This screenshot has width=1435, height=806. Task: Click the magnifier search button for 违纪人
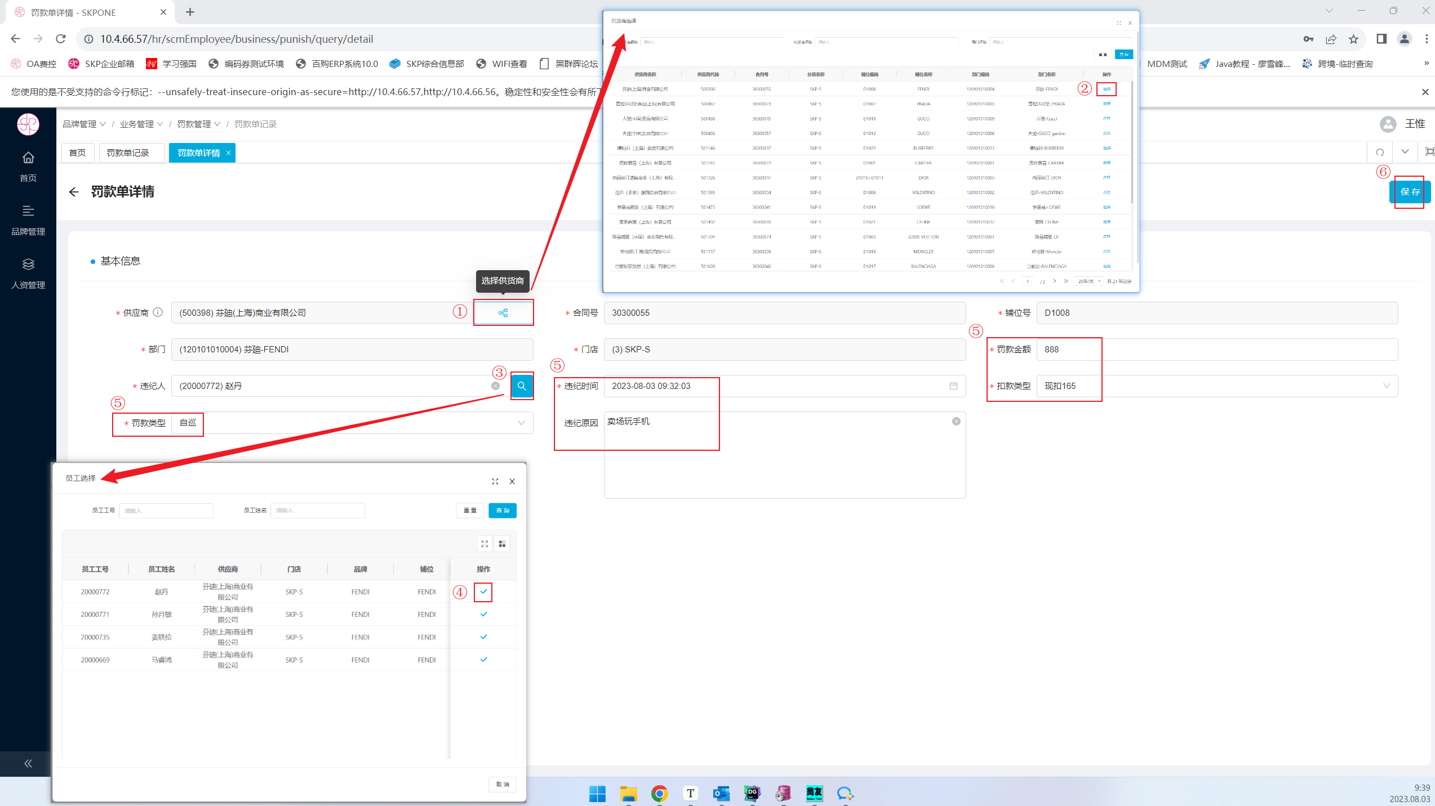(522, 386)
